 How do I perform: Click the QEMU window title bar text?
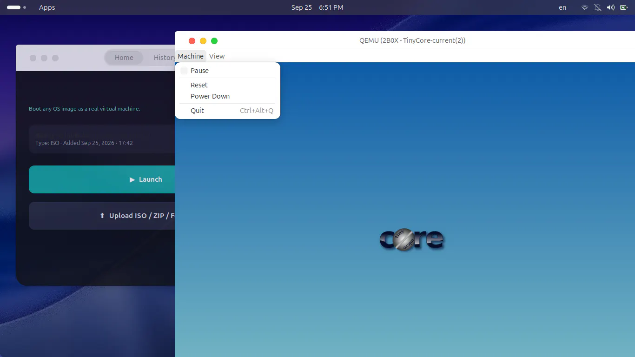pyautogui.click(x=412, y=40)
